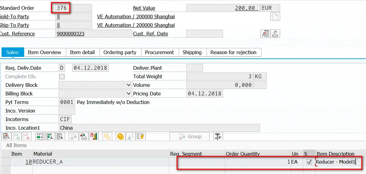Click the Req. Deliv.Date field 04.12.2018

pyautogui.click(x=90, y=68)
